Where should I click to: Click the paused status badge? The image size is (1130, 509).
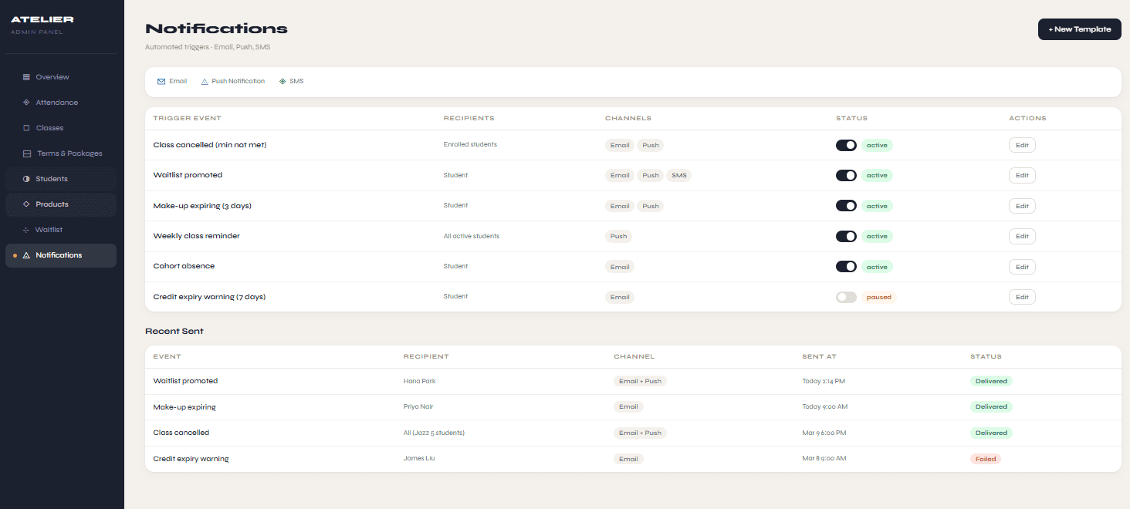click(878, 297)
